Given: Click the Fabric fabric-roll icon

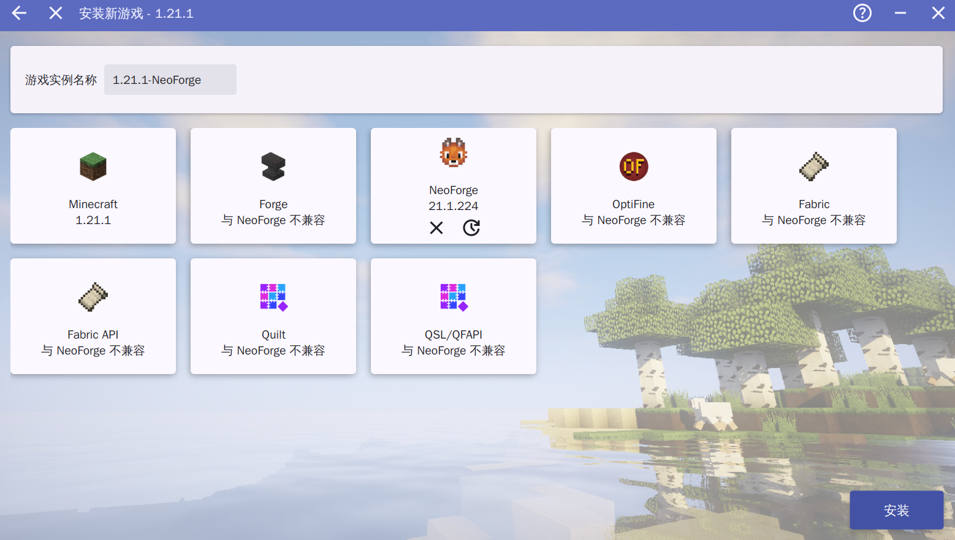Looking at the screenshot, I should pos(814,167).
